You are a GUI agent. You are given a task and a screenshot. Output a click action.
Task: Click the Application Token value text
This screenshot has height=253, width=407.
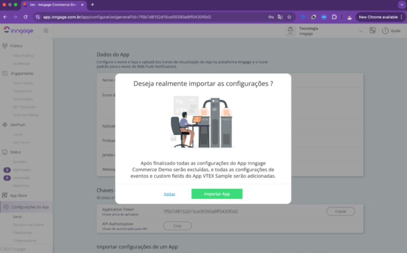[x=200, y=211]
